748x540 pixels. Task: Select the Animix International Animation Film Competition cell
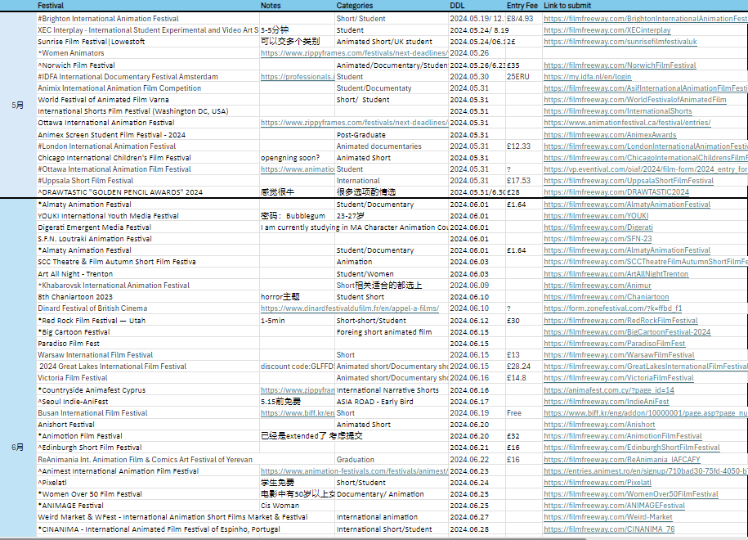coord(148,88)
